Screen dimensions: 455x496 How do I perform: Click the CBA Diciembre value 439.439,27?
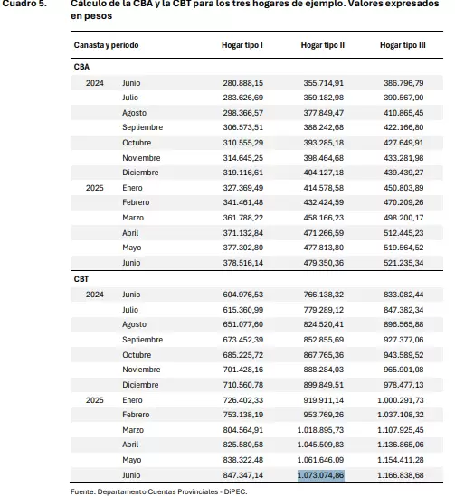[403, 173]
